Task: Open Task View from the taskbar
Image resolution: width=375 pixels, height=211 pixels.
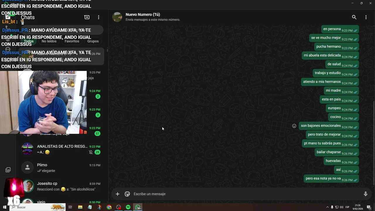Action: coord(70,207)
